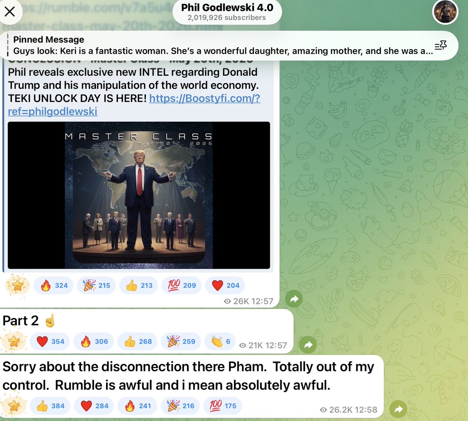Screen dimensions: 468x421
Task: Select the Part 2 message text
Action: click(x=29, y=321)
